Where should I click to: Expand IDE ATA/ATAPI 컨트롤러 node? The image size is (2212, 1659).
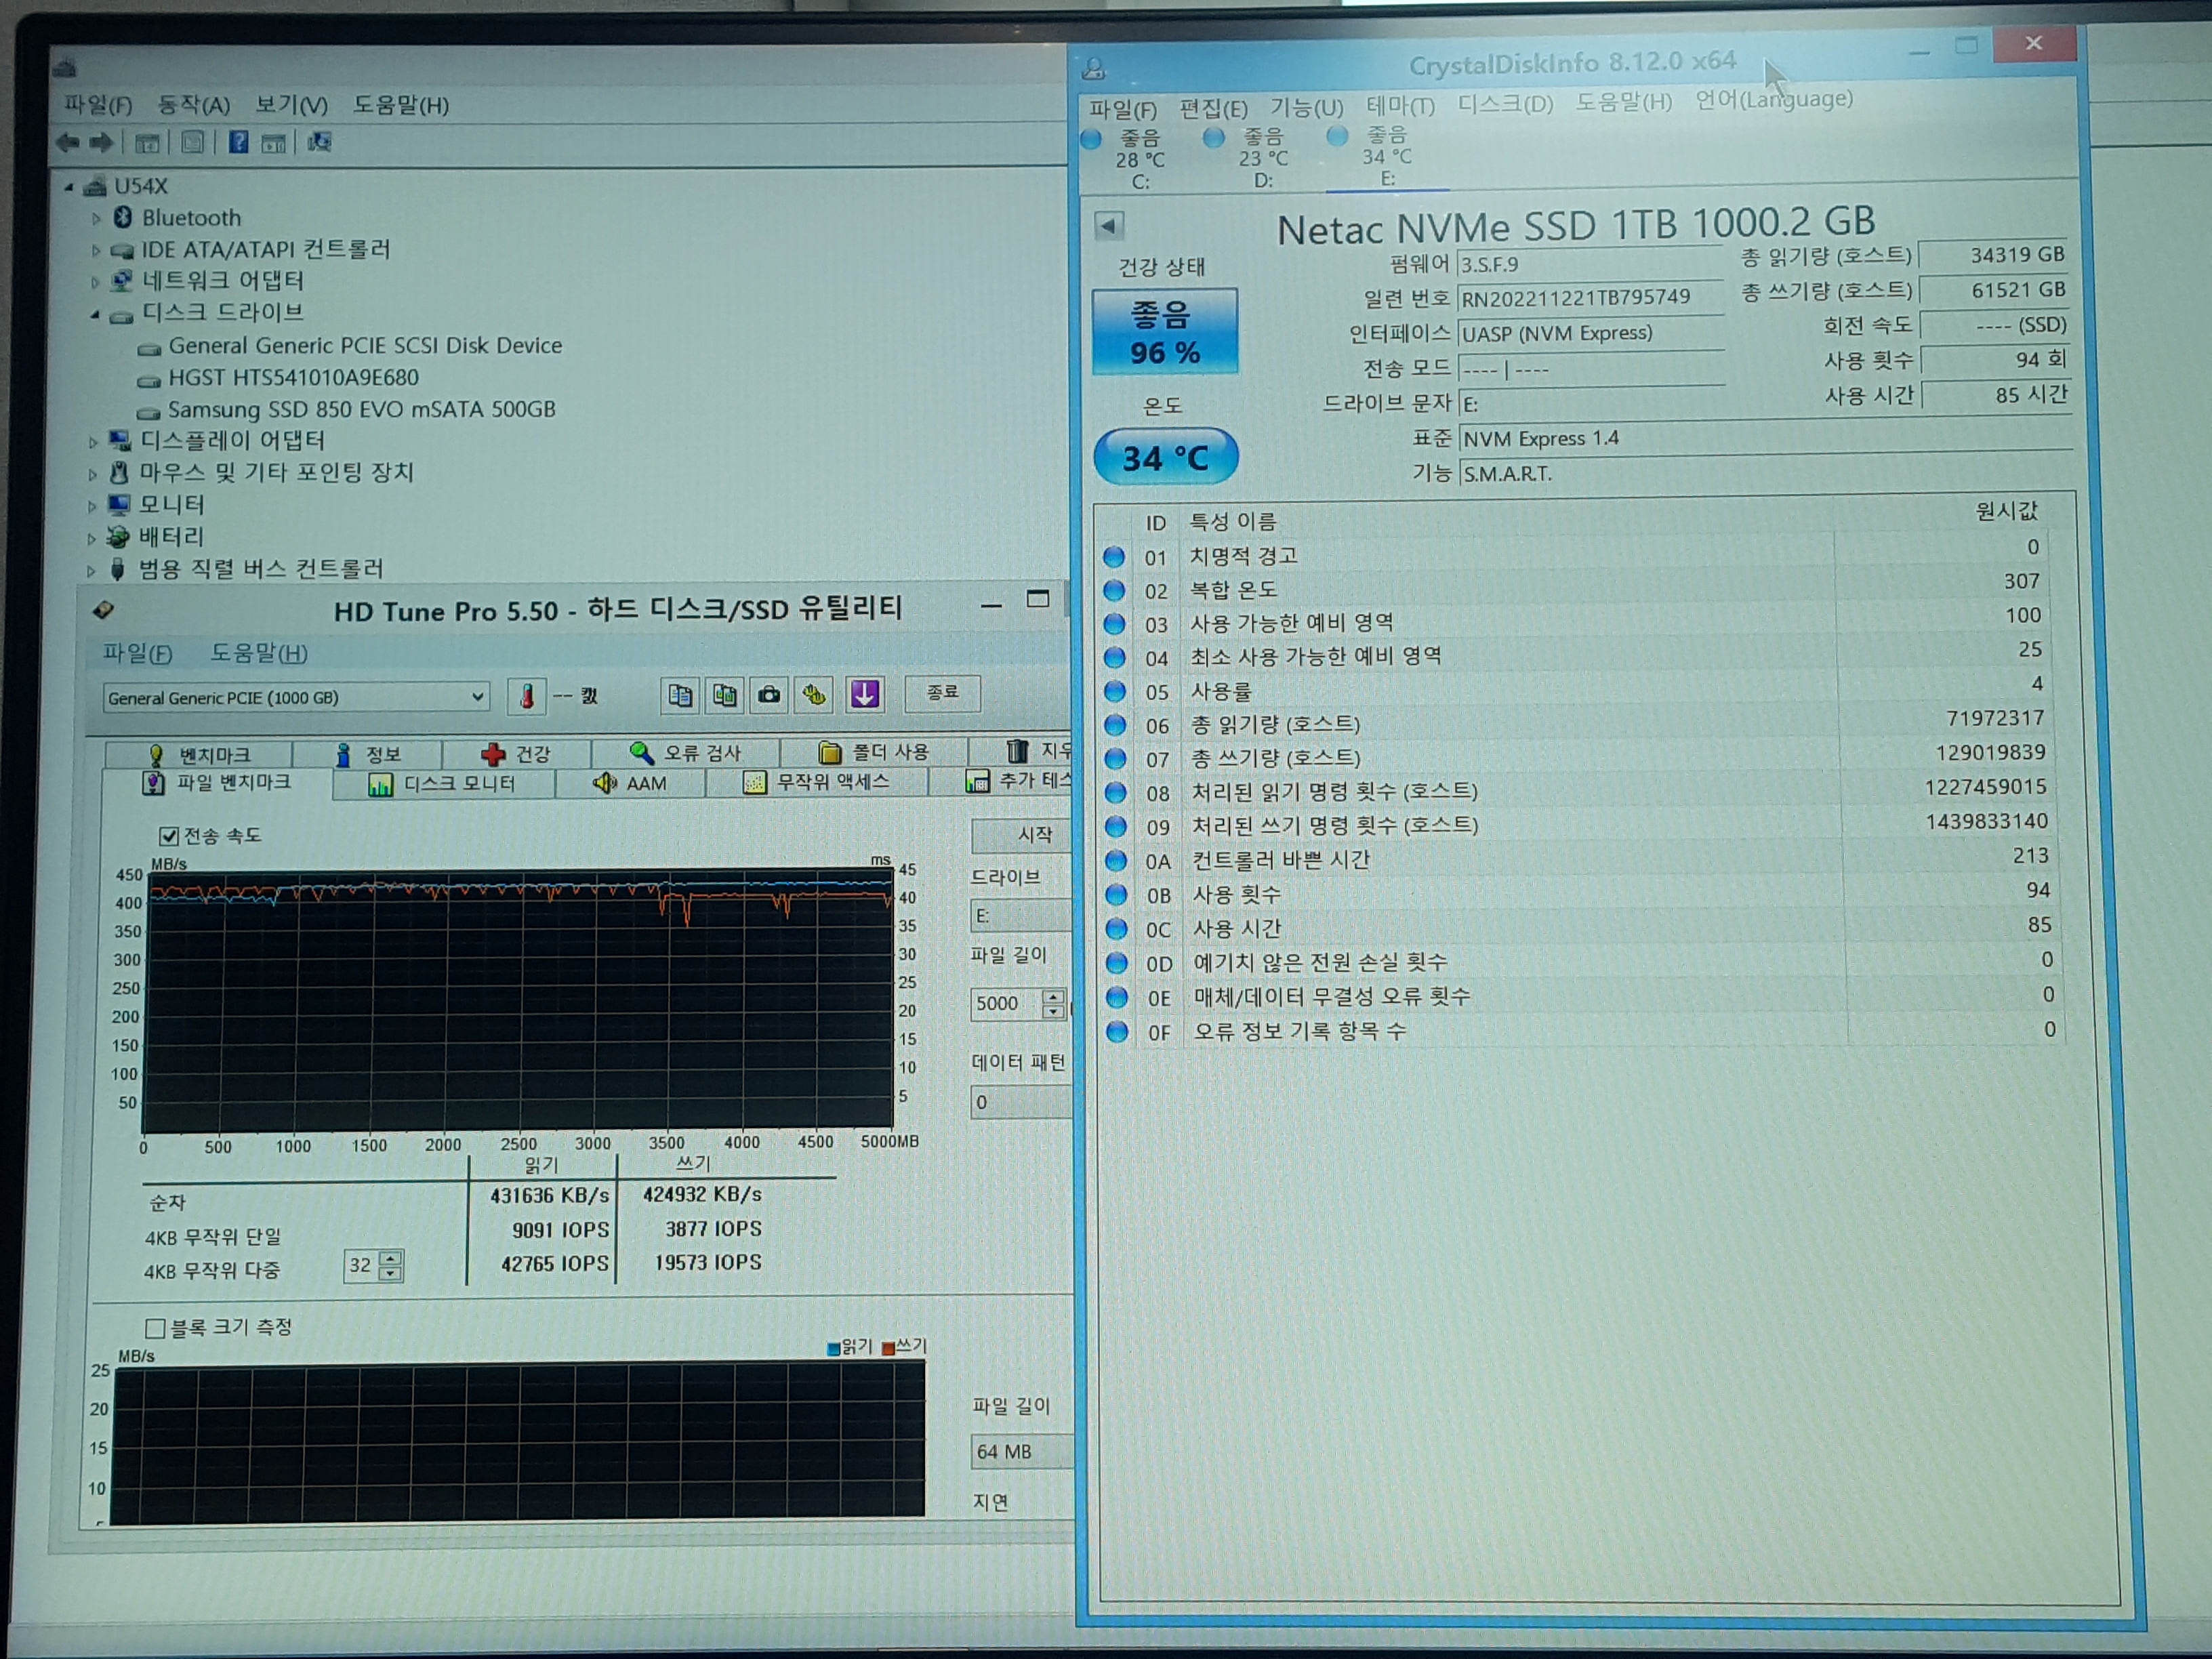[96, 250]
